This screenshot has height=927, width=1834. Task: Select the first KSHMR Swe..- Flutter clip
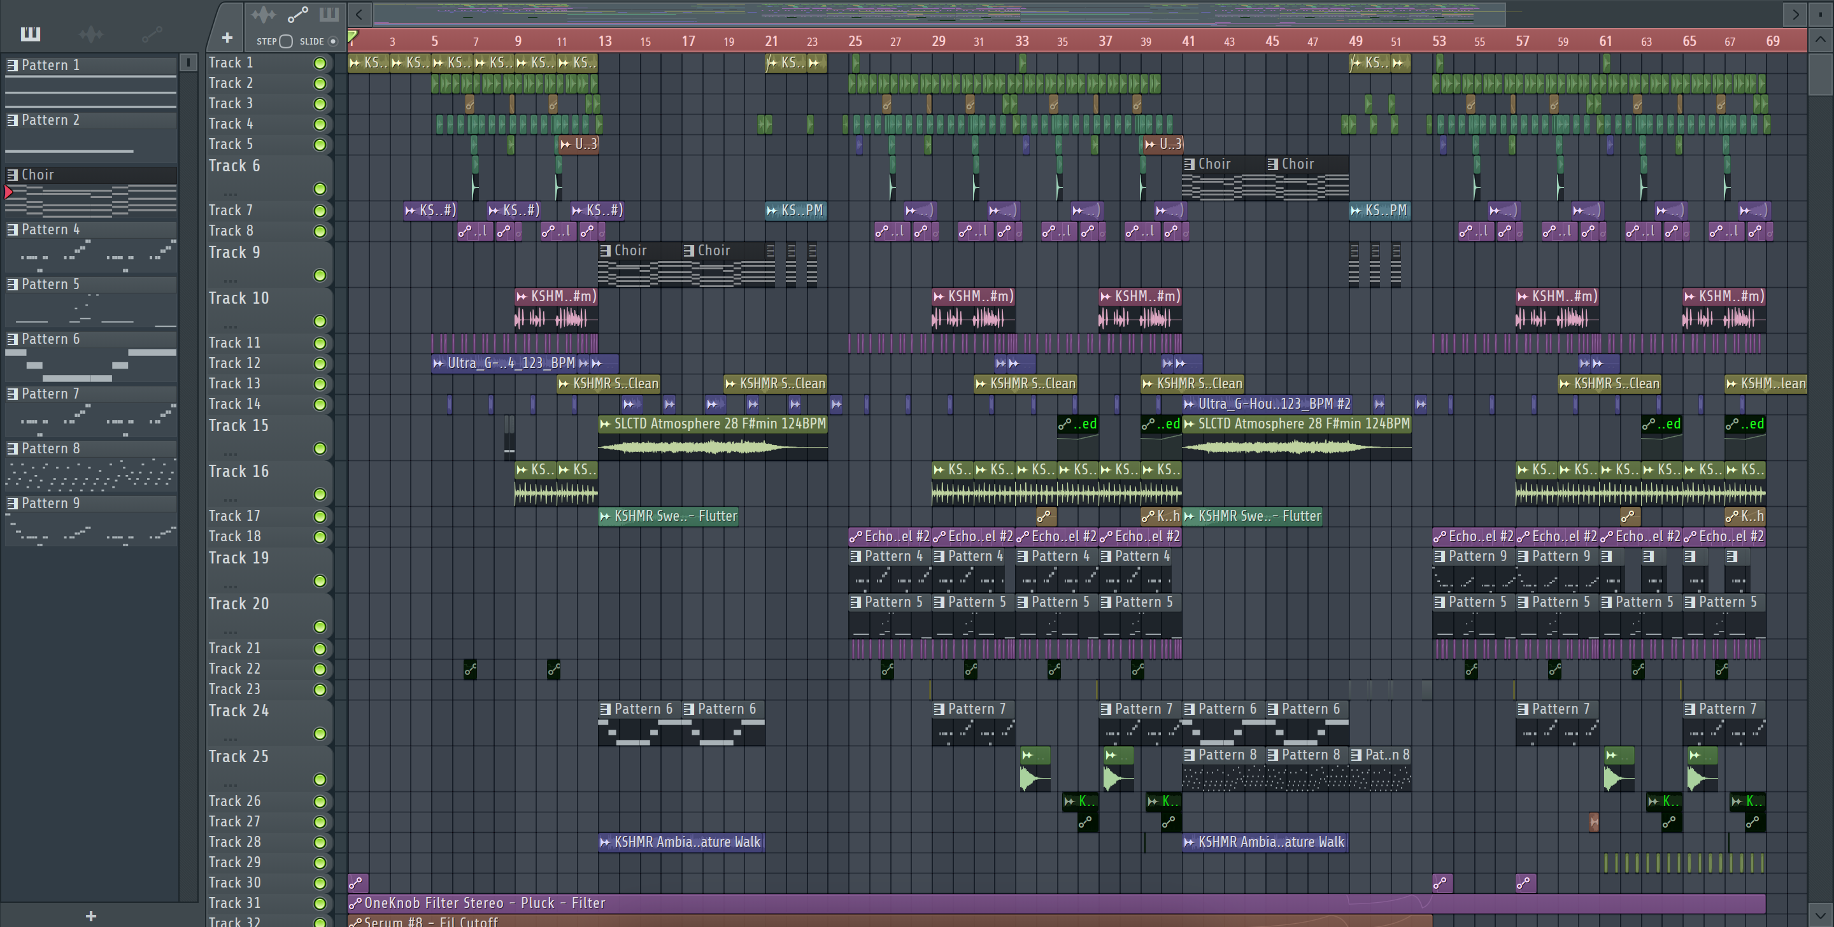click(668, 517)
